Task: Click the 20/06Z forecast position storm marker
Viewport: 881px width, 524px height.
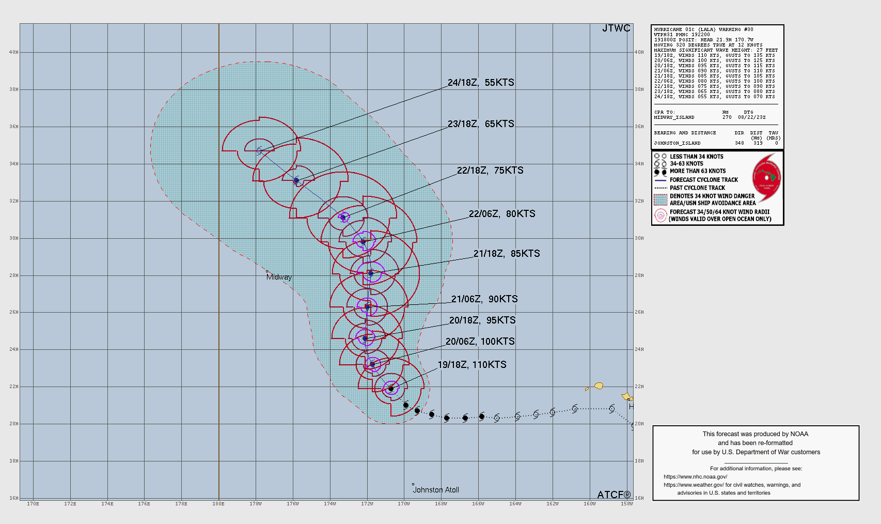Action: click(373, 364)
